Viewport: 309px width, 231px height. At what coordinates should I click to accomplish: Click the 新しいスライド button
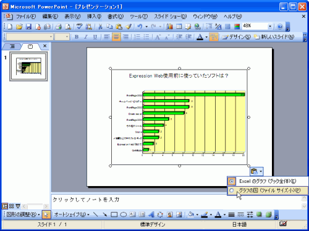tap(274, 37)
